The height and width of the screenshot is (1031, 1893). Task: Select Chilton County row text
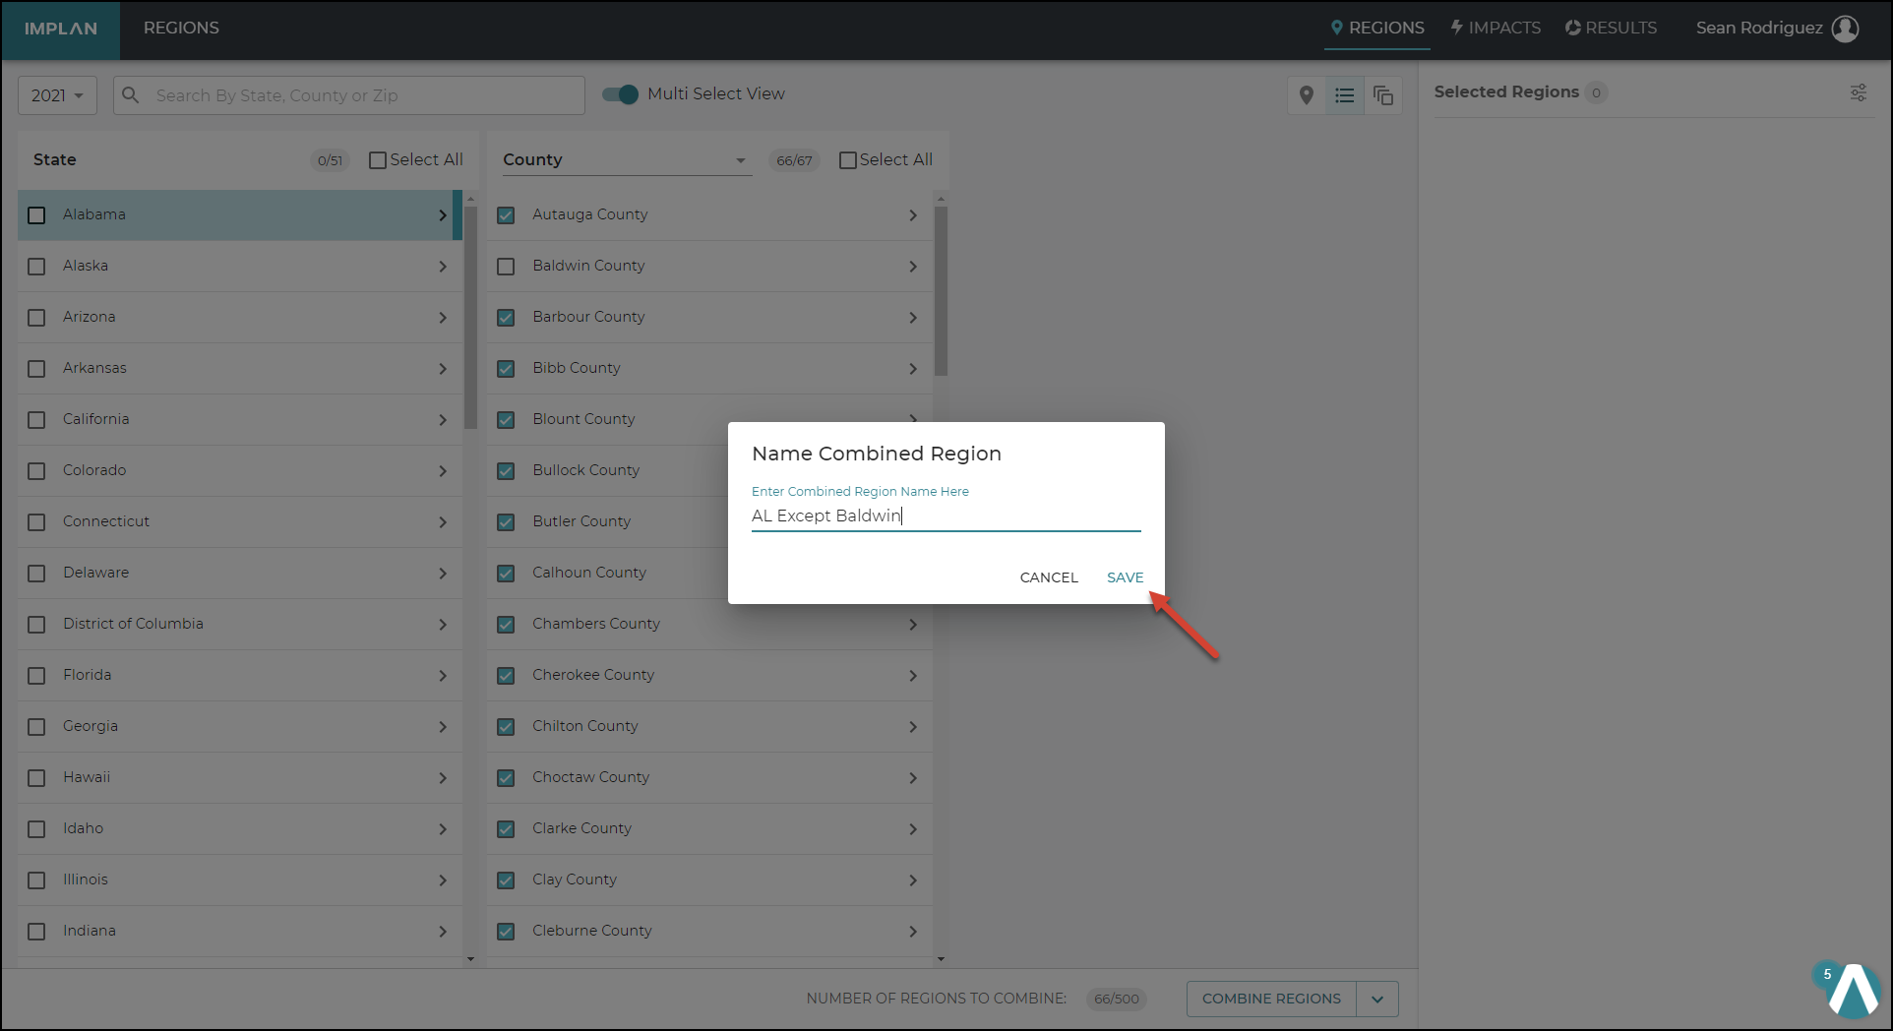point(585,726)
